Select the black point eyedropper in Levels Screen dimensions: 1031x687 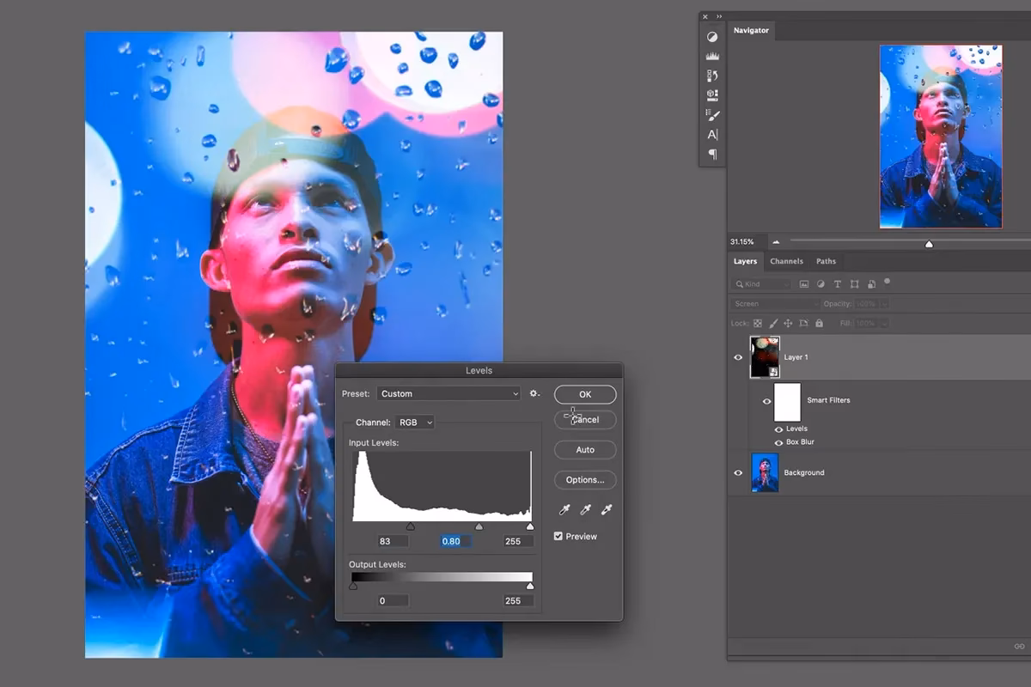coord(564,508)
